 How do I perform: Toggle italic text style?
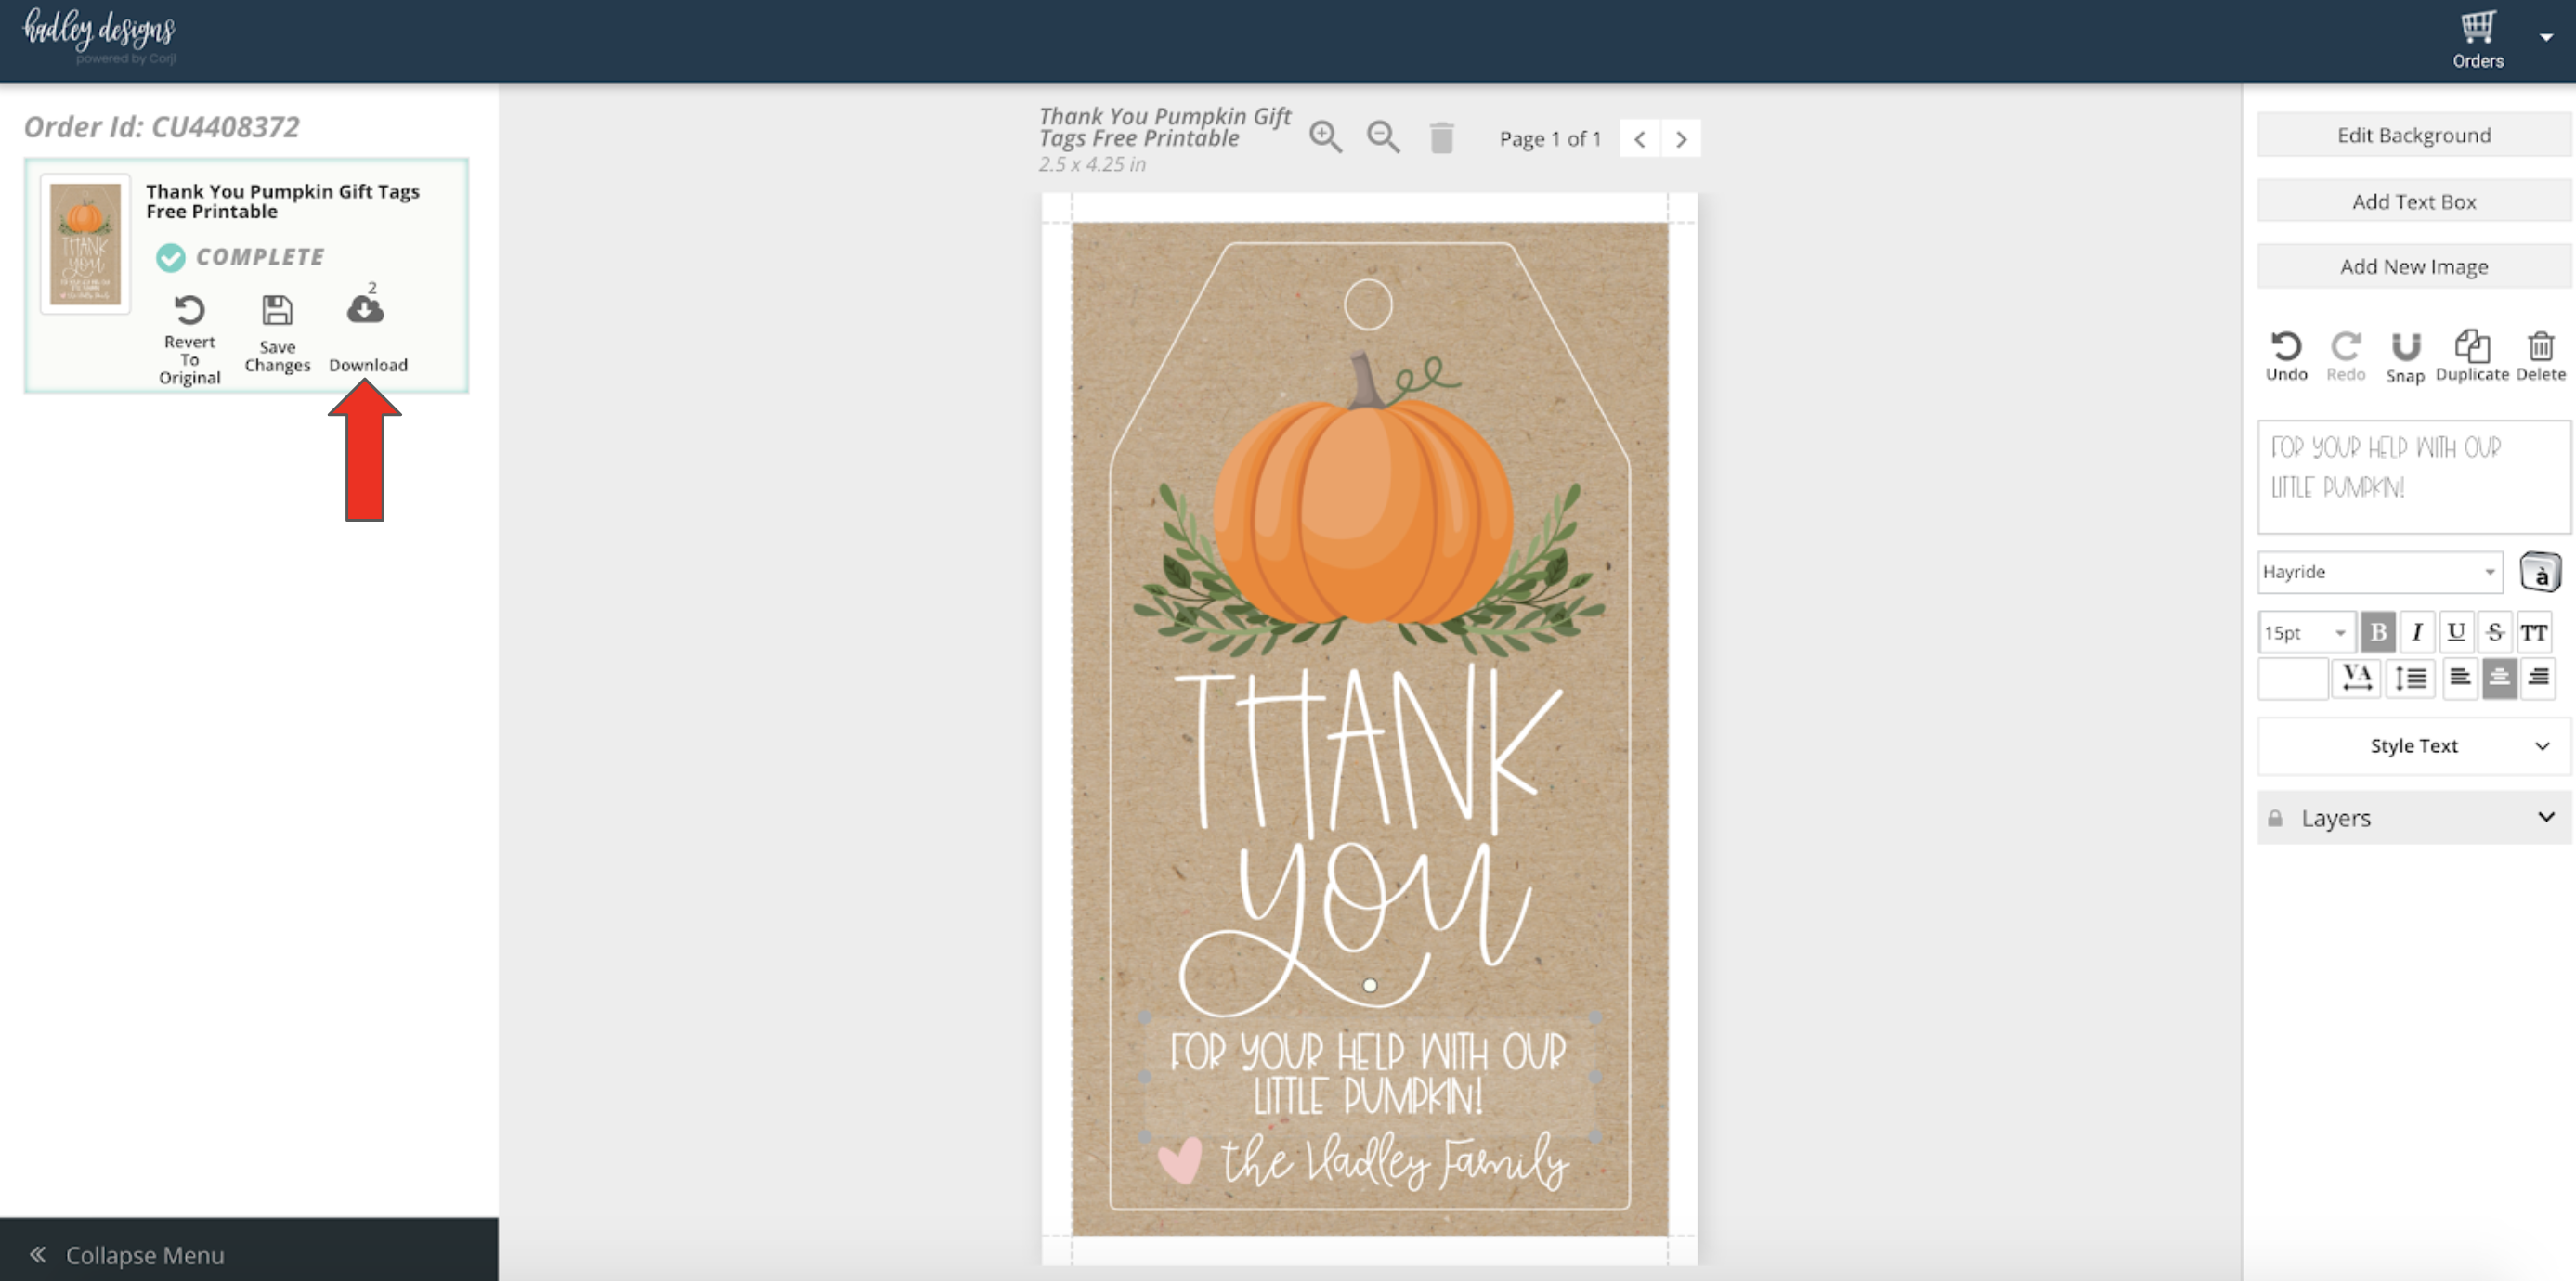click(2417, 632)
